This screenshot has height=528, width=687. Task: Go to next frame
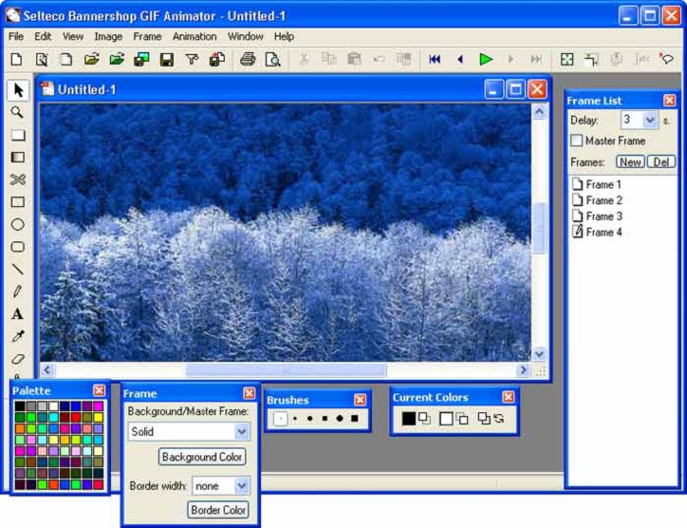tap(511, 59)
